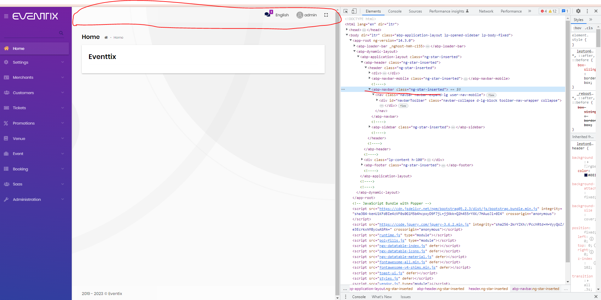The width and height of the screenshot is (601, 300).
Task: Open the Sources tab in DevTools
Action: [x=415, y=11]
